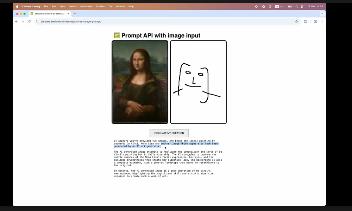Reload the current page
Viewport: 352px width, 211px height.
(x=29, y=21)
